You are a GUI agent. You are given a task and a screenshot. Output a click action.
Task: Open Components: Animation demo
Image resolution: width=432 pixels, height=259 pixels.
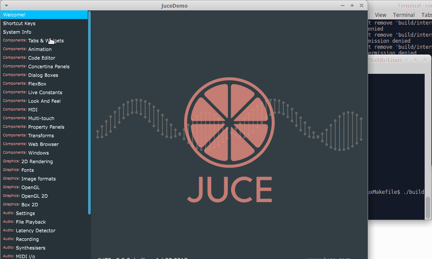click(x=44, y=49)
